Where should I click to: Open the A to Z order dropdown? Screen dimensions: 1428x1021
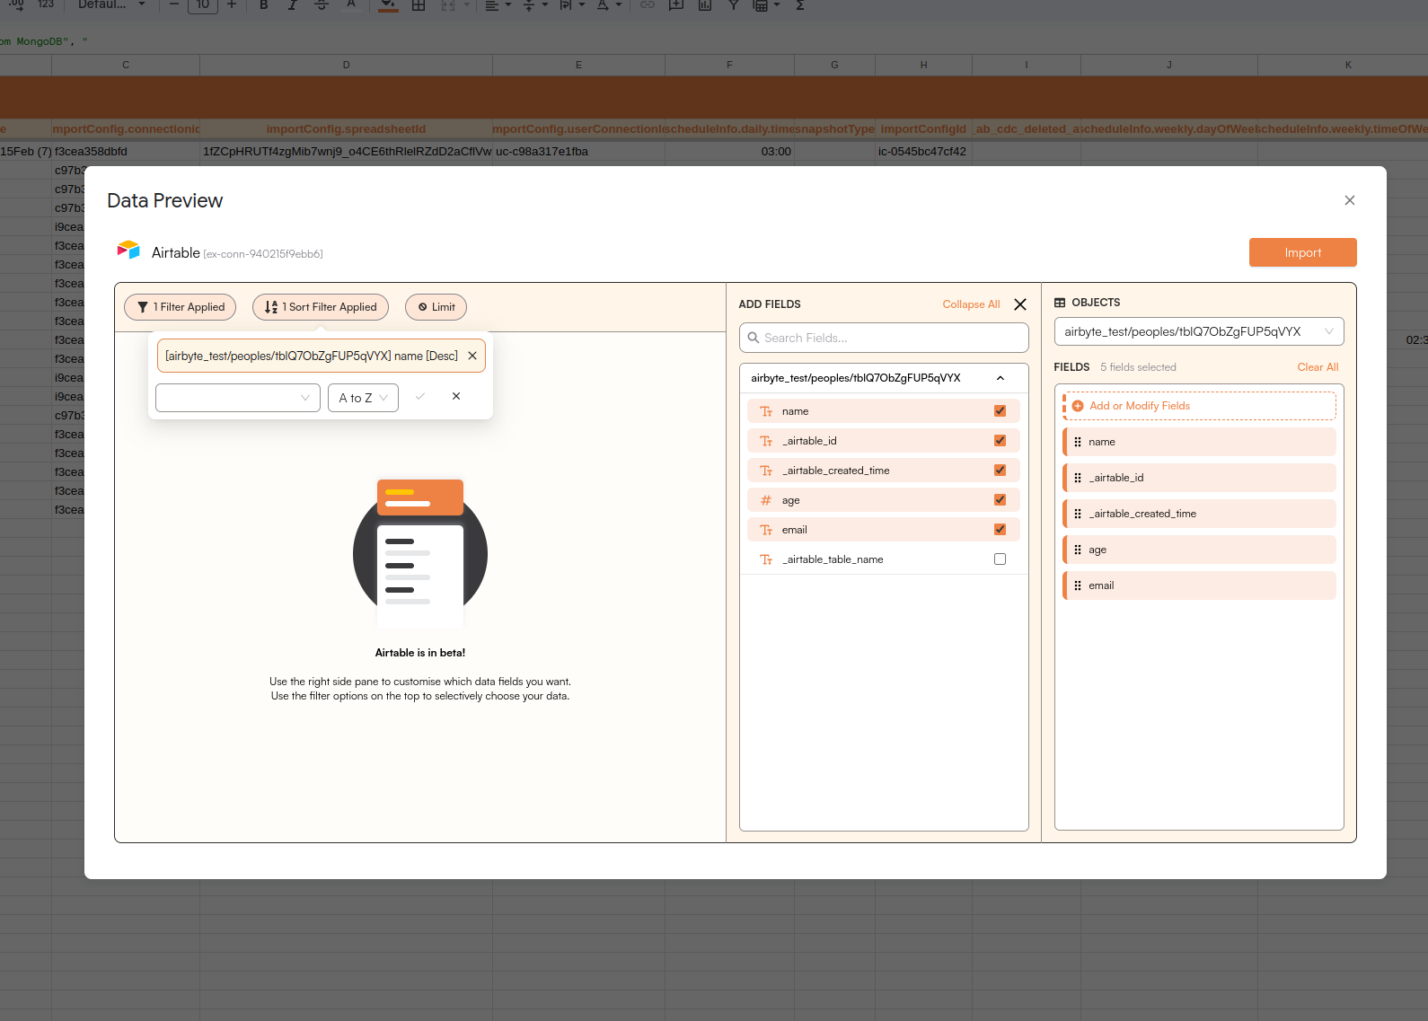[x=363, y=398]
